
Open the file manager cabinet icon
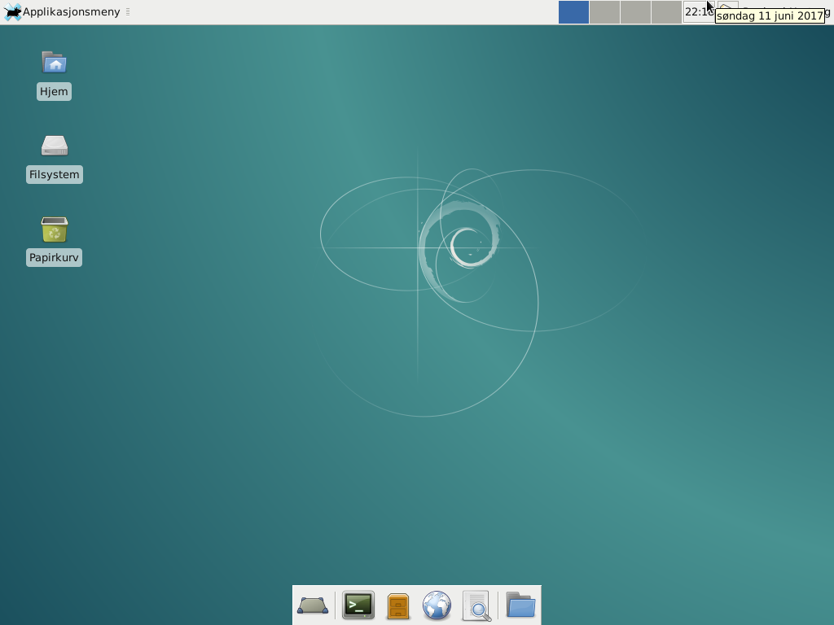[397, 605]
